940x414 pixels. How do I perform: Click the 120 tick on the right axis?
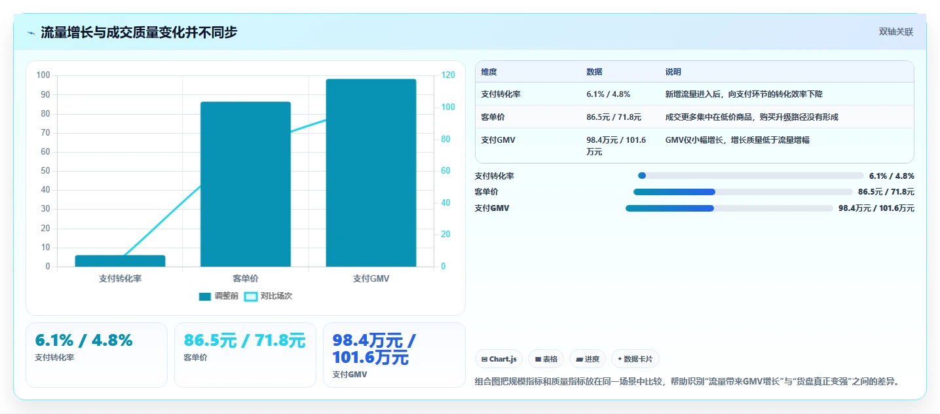click(x=447, y=75)
